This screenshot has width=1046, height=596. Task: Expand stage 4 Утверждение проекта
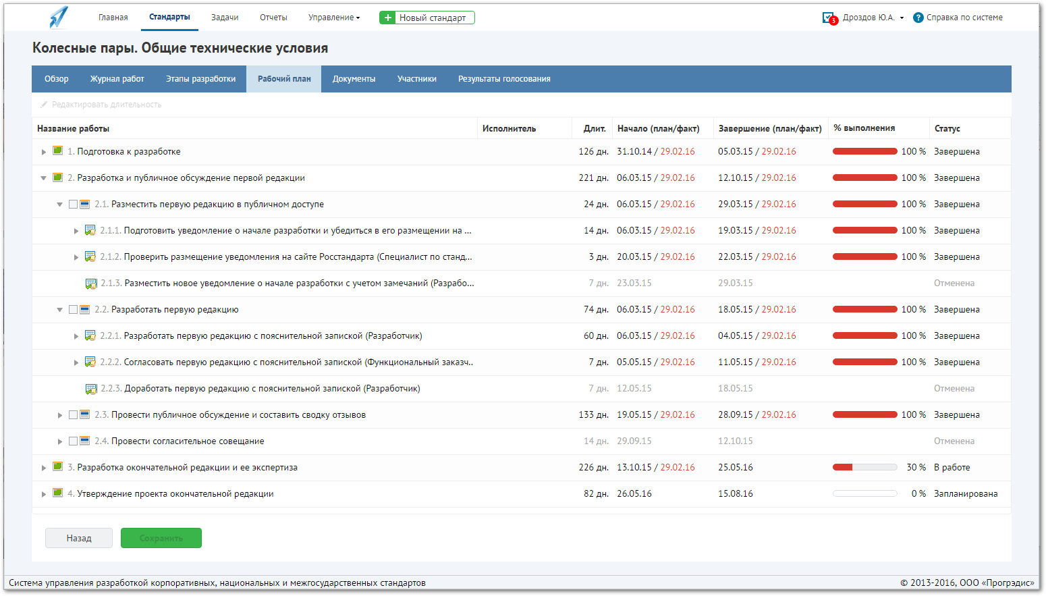[x=44, y=494]
